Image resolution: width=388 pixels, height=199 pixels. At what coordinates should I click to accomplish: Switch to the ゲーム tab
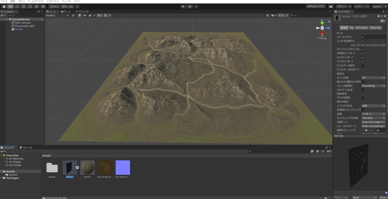[66, 12]
